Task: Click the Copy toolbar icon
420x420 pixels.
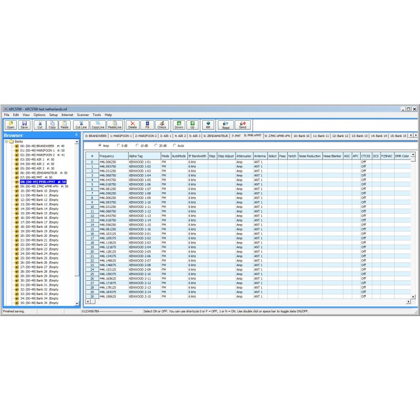Action: (52, 125)
